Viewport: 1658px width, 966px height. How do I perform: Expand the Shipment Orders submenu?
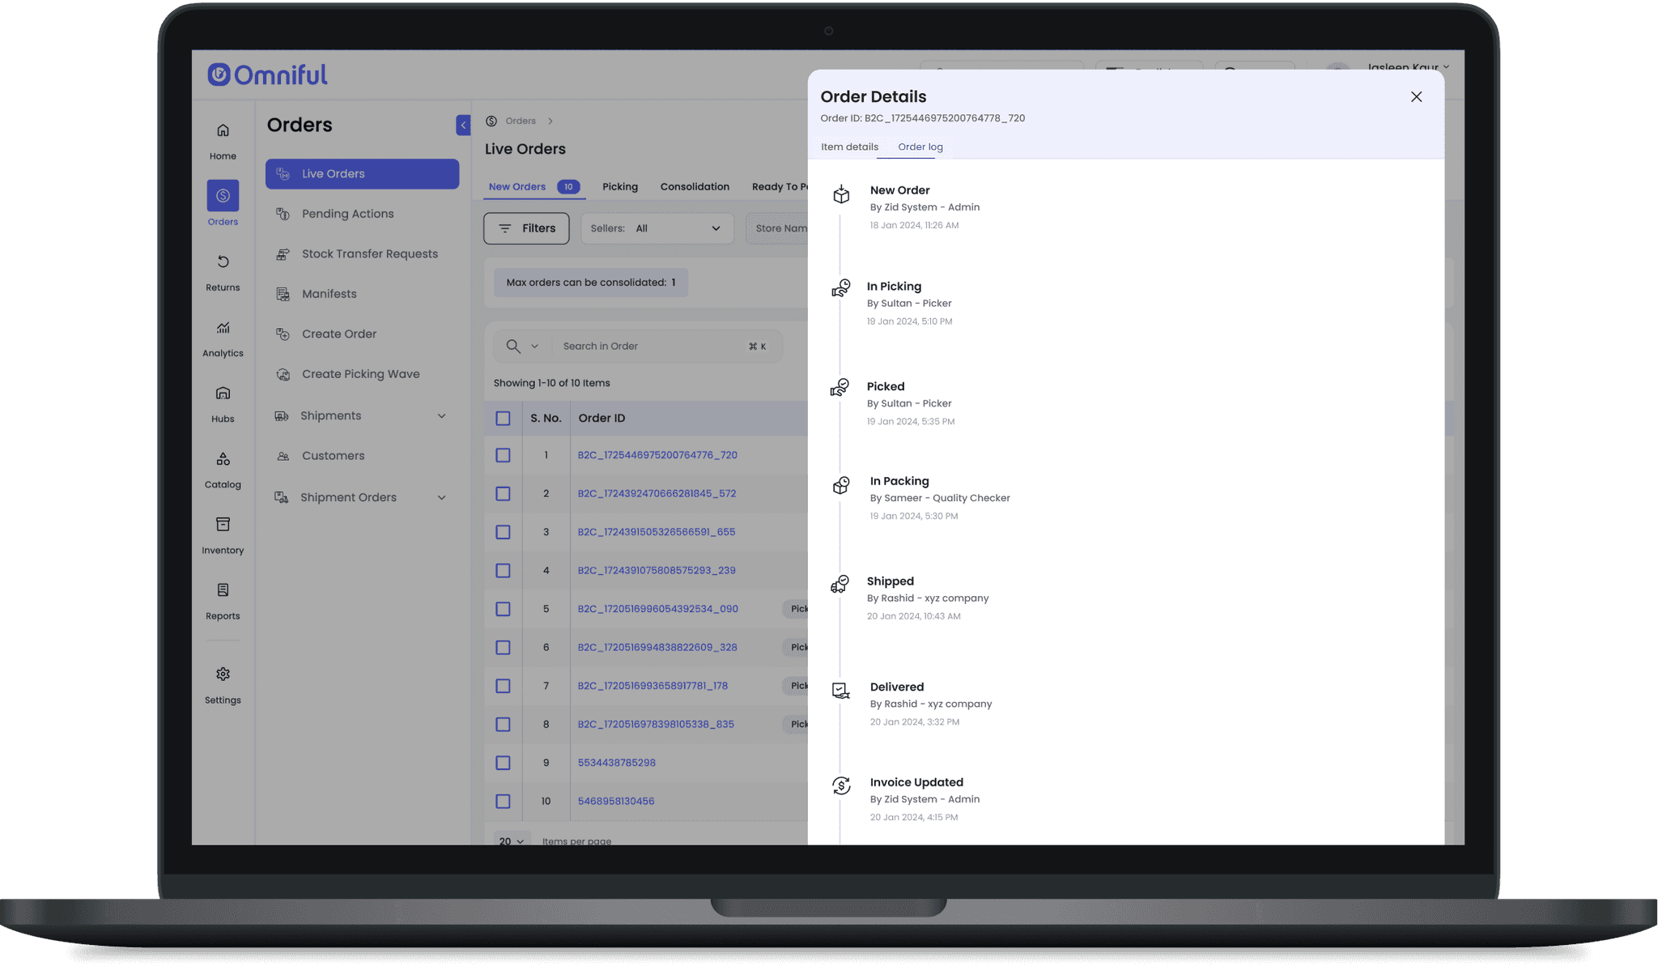pos(441,498)
